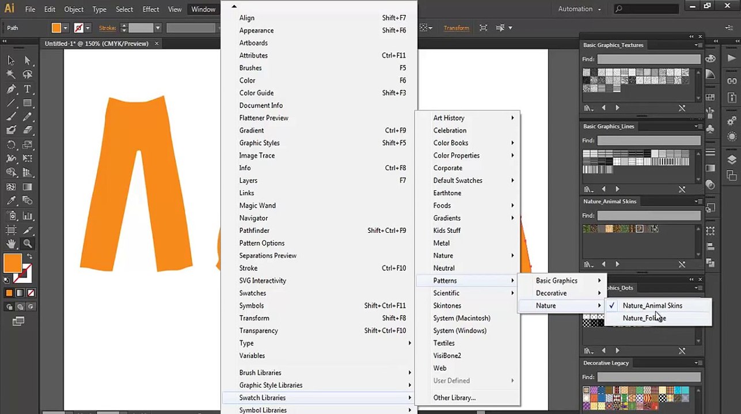Select the Rectangle tool
The image size is (741, 414).
coord(27,103)
